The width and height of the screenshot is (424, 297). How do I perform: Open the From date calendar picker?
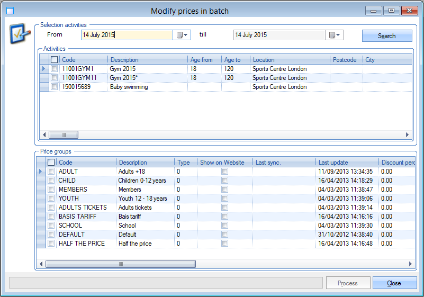tap(182, 35)
